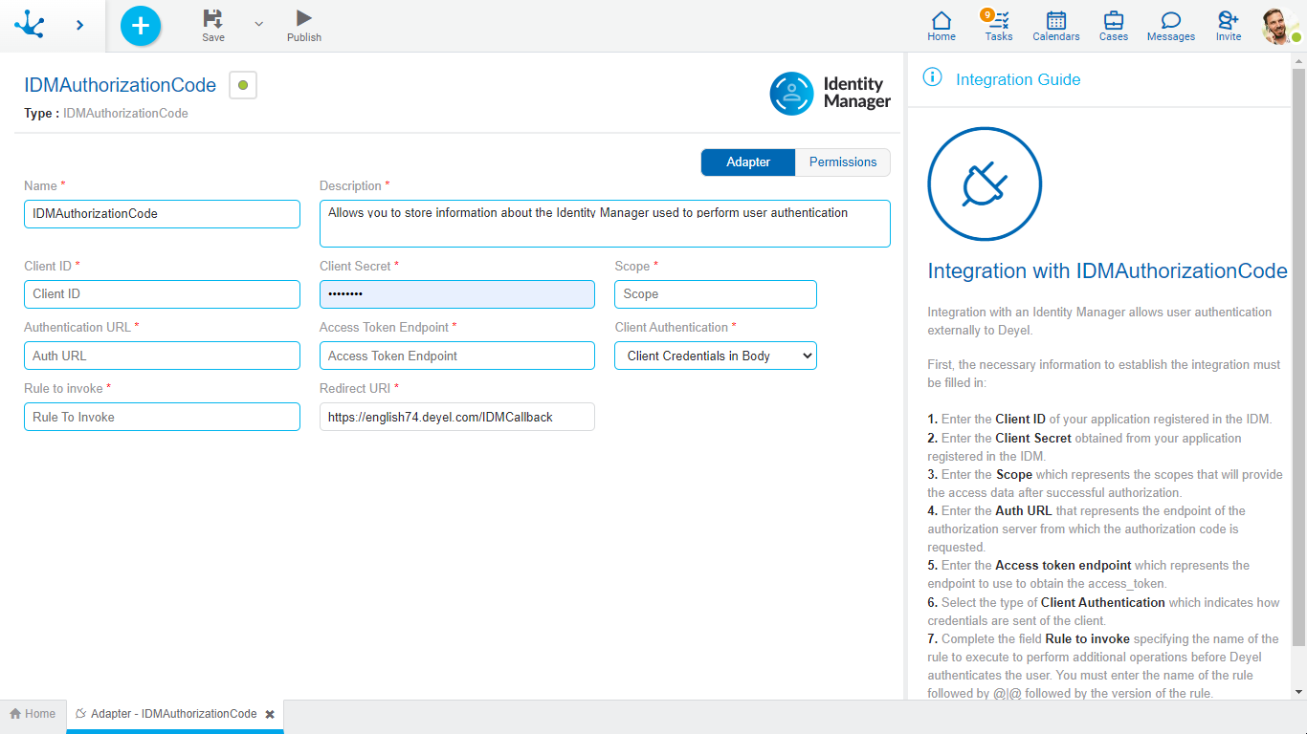Invite a user
Viewport: 1307px width, 734px height.
(x=1229, y=26)
